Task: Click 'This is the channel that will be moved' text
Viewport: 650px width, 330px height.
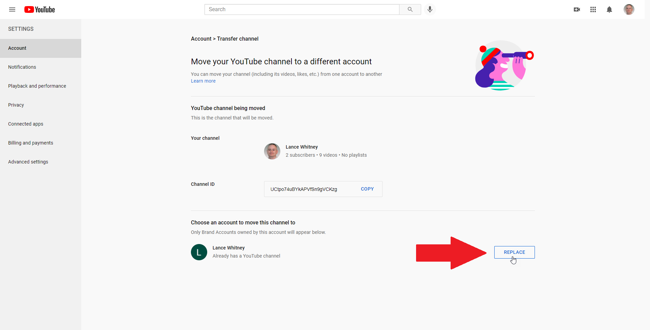Action: pos(232,118)
